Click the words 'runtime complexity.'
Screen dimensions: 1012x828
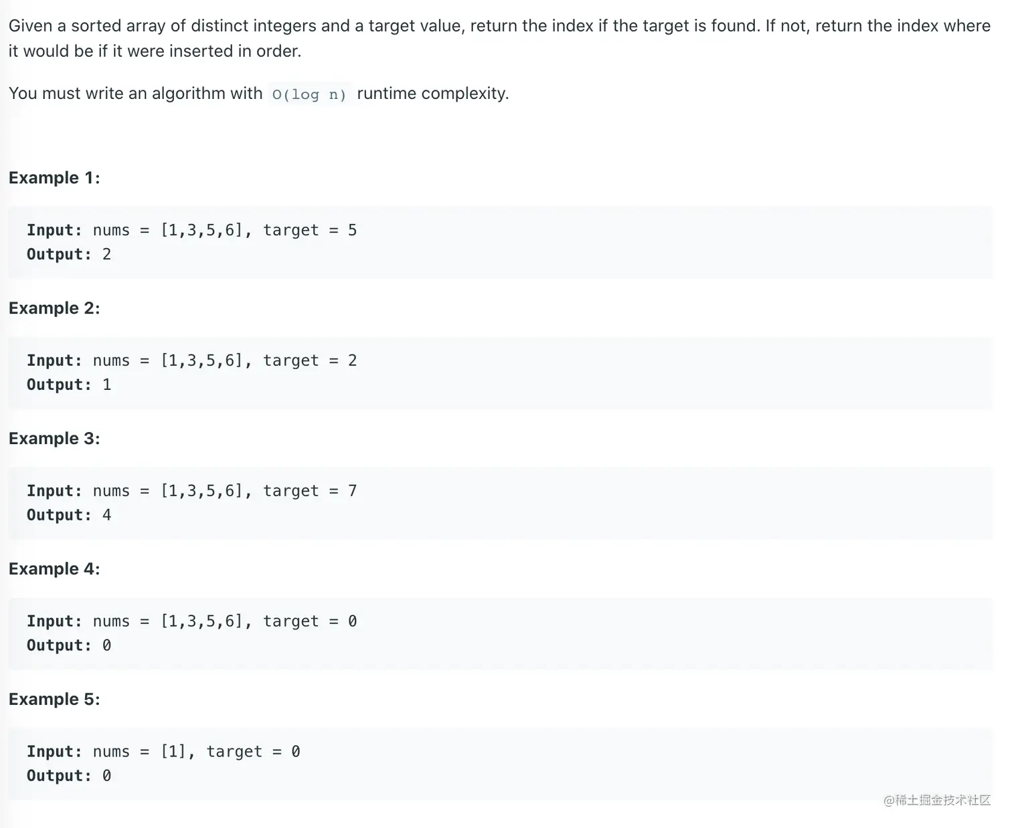pyautogui.click(x=433, y=94)
